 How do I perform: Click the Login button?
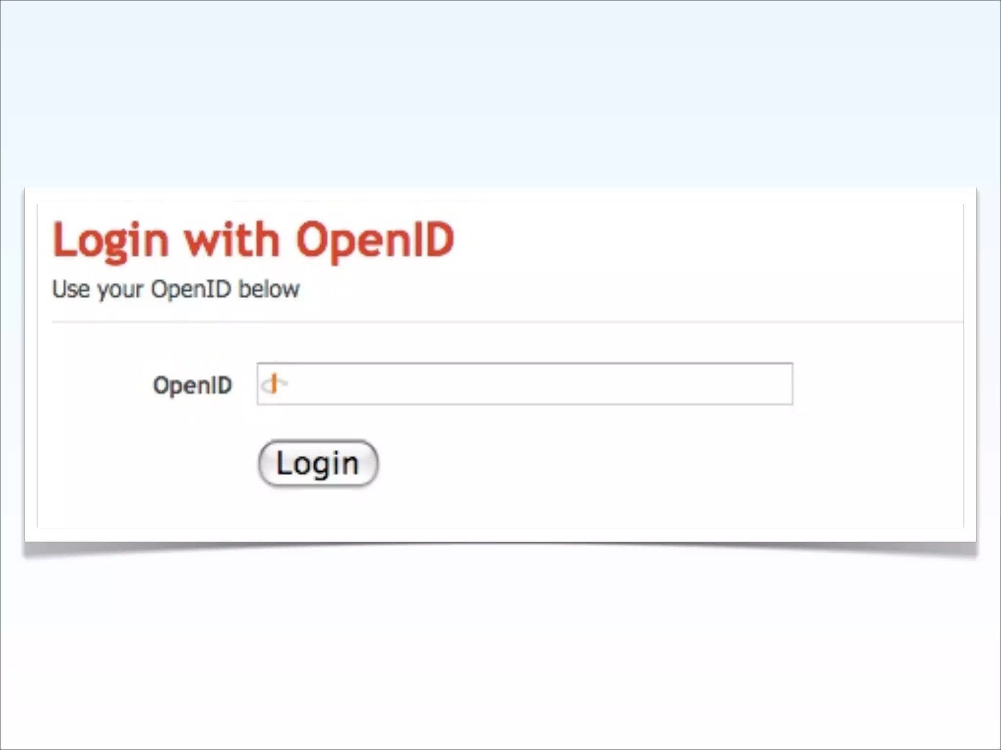[318, 463]
